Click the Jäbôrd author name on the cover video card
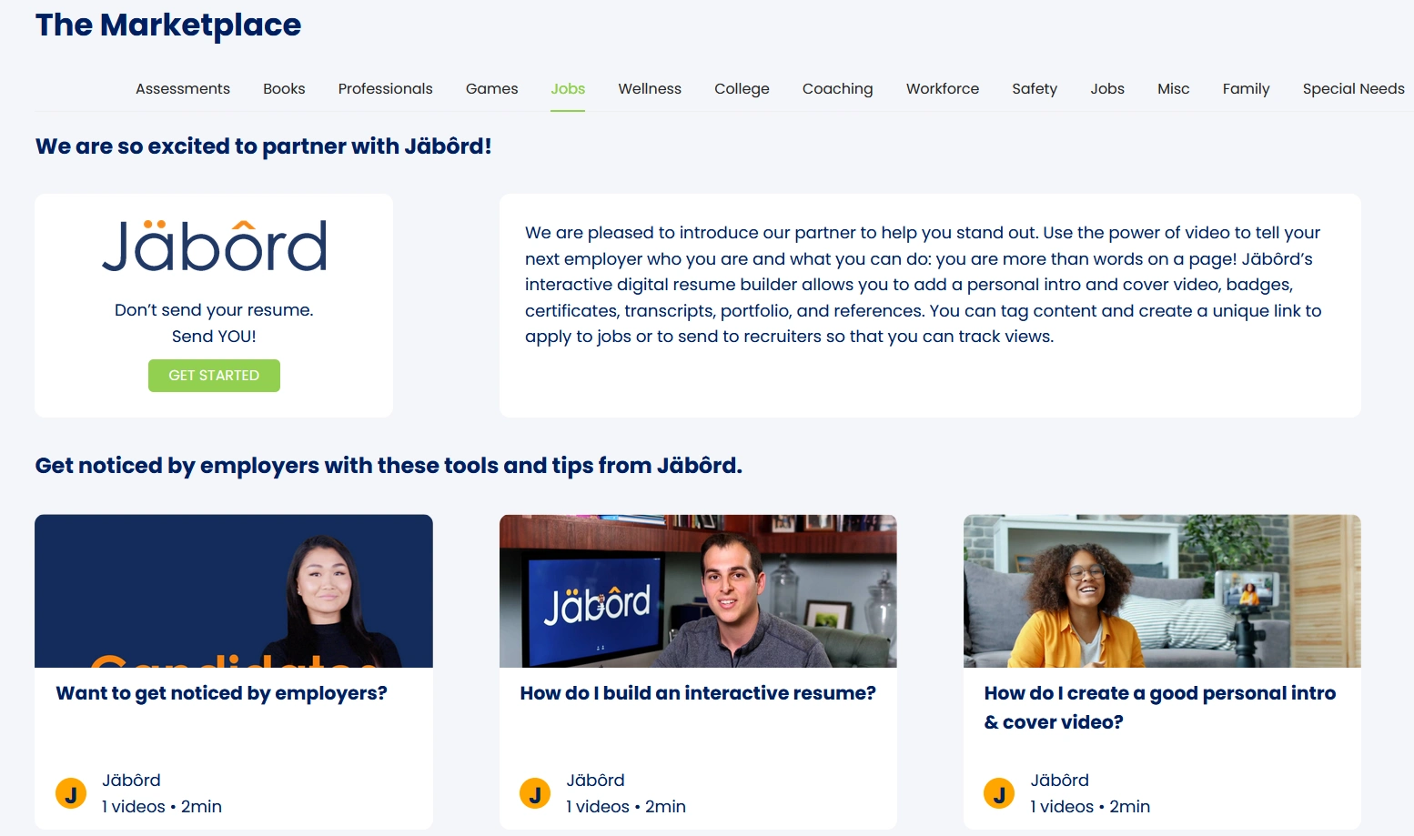This screenshot has height=836, width=1414. 1059,781
